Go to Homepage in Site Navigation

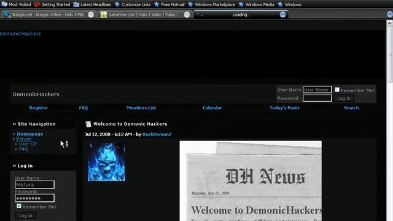pyautogui.click(x=30, y=134)
